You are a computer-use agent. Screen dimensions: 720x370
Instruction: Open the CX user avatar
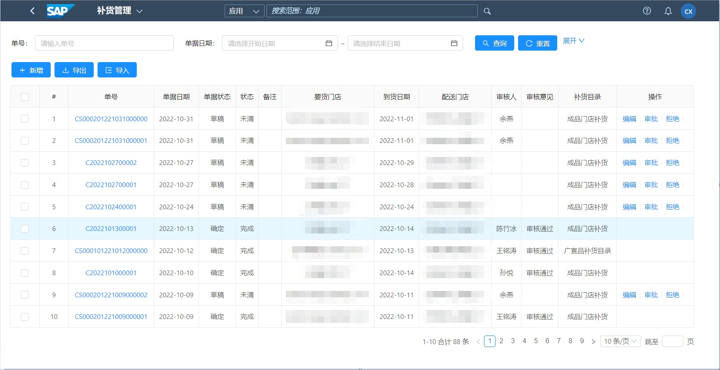pyautogui.click(x=688, y=11)
